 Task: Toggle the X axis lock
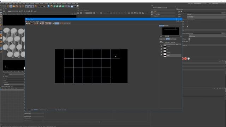[x=27, y=6]
